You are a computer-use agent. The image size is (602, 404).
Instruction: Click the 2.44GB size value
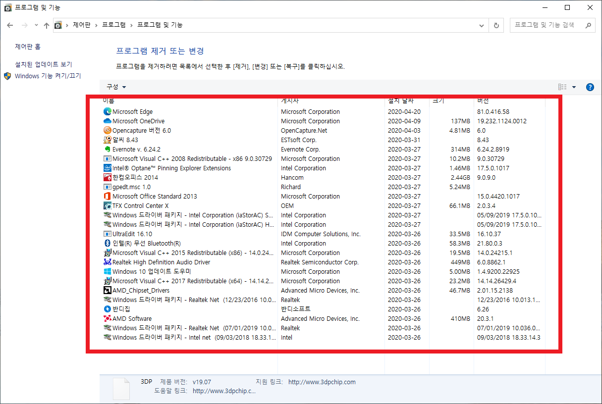[x=459, y=178]
